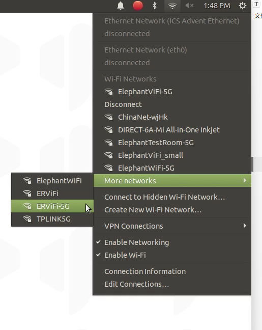Click the 1:48 PM clock
The image size is (262, 330).
tap(217, 6)
